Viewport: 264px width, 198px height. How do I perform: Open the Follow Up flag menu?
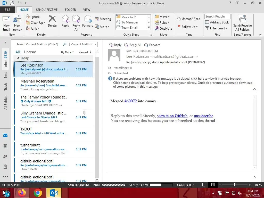pos(188,27)
